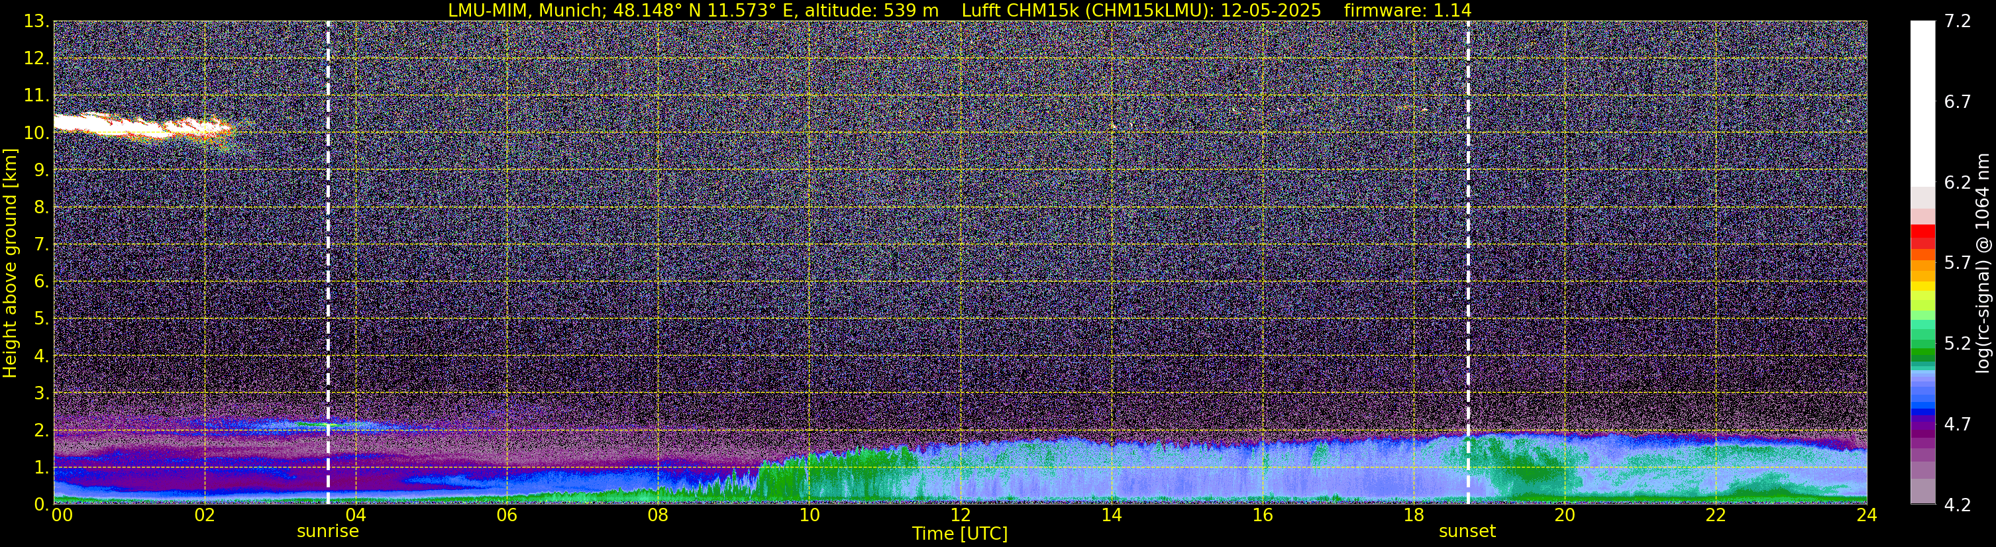Click the height axis tick label 8

click(40, 208)
